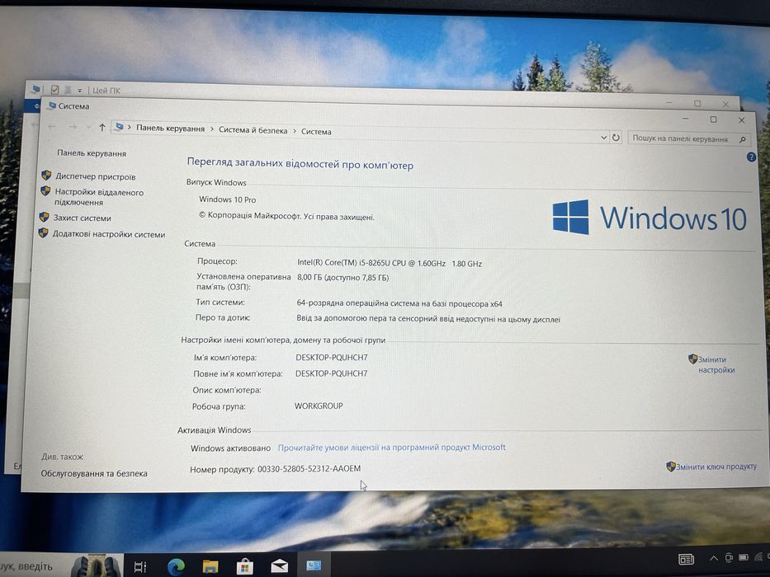The width and height of the screenshot is (770, 577).
Task: Open help with the blue question icon
Action: point(751,157)
